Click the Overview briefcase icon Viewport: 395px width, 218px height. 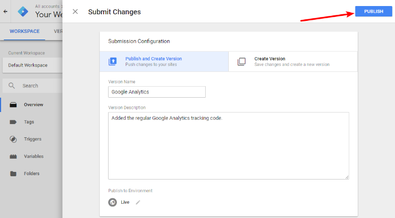[13, 104]
